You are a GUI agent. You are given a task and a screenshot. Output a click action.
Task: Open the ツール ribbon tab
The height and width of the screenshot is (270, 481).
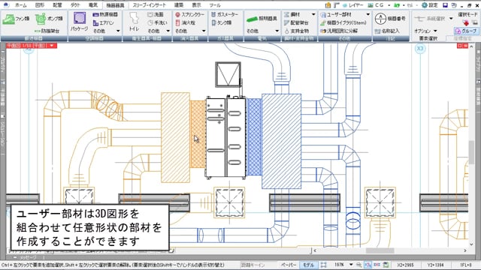(214, 5)
